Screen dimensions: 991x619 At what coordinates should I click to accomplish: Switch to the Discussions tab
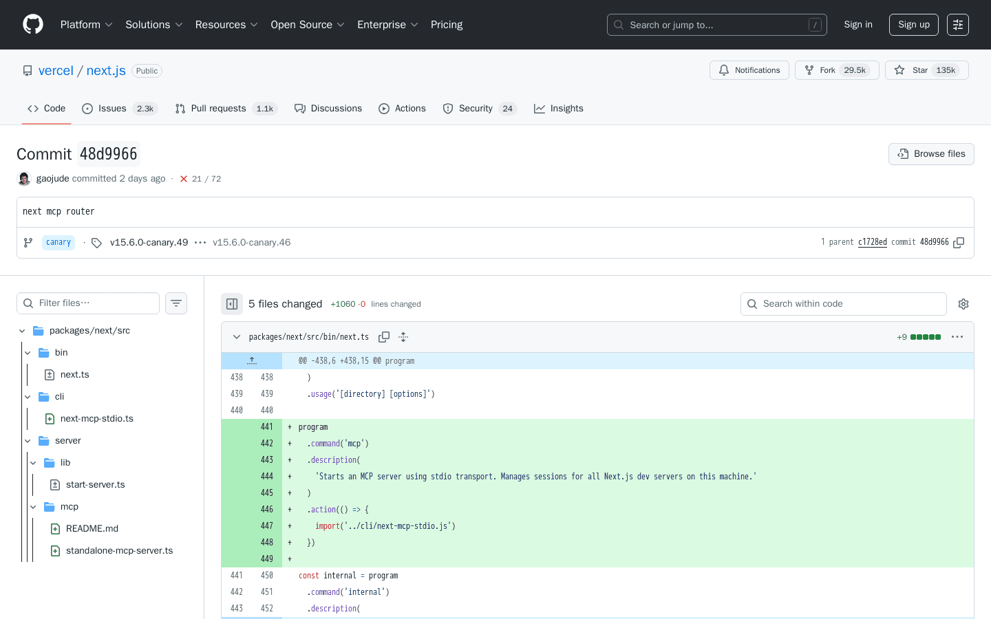point(328,109)
